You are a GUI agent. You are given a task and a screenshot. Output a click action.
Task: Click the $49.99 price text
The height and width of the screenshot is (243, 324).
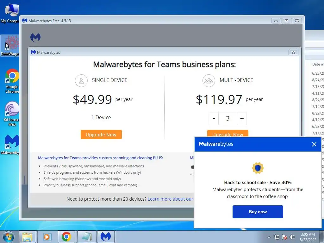pyautogui.click(x=92, y=100)
